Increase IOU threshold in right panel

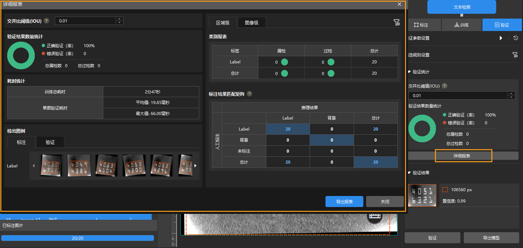tap(512, 94)
